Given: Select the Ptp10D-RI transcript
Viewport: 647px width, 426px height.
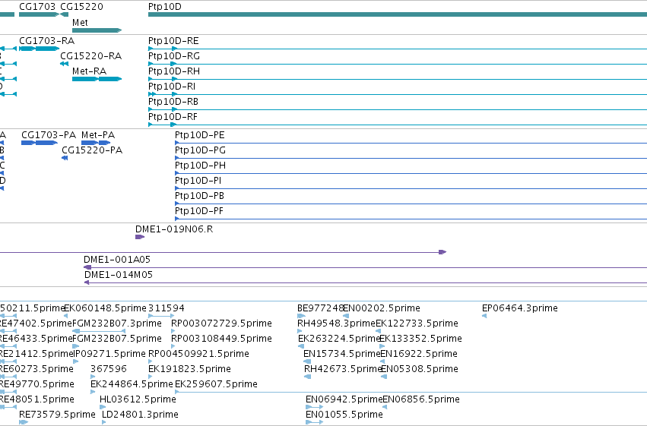Looking at the screenshot, I should [398, 94].
